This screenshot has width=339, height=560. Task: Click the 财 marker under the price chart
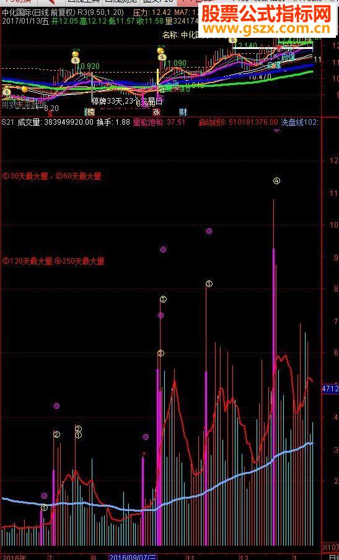(183, 112)
